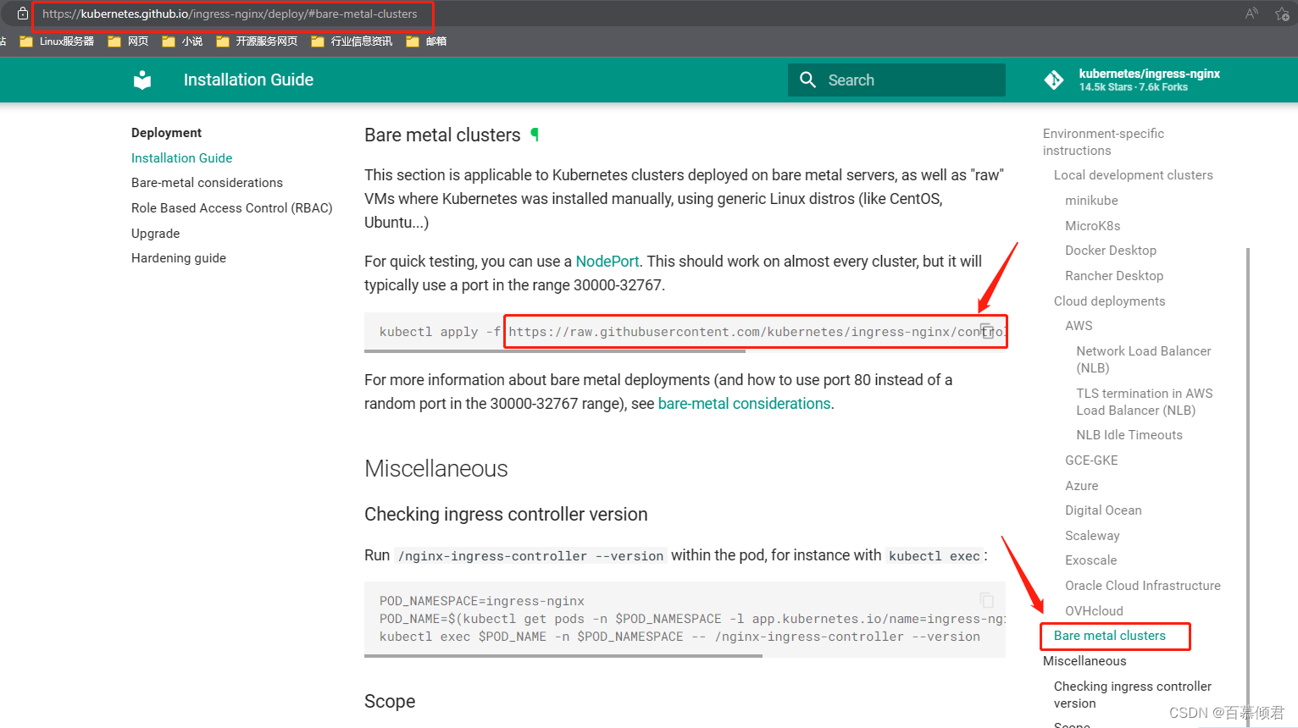The height and width of the screenshot is (728, 1298).
Task: Jump to OVHcloud section
Action: click(1094, 611)
